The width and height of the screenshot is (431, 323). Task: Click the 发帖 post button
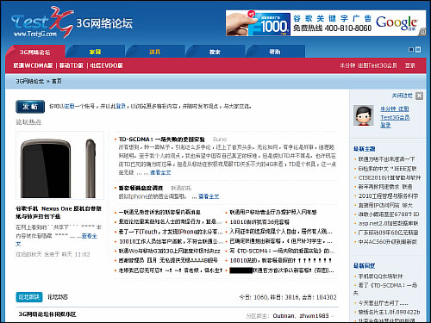[x=30, y=107]
